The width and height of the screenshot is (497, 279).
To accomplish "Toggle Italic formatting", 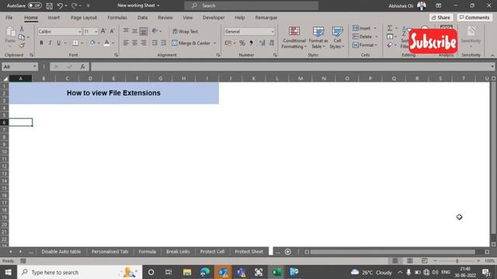I will (x=50, y=43).
